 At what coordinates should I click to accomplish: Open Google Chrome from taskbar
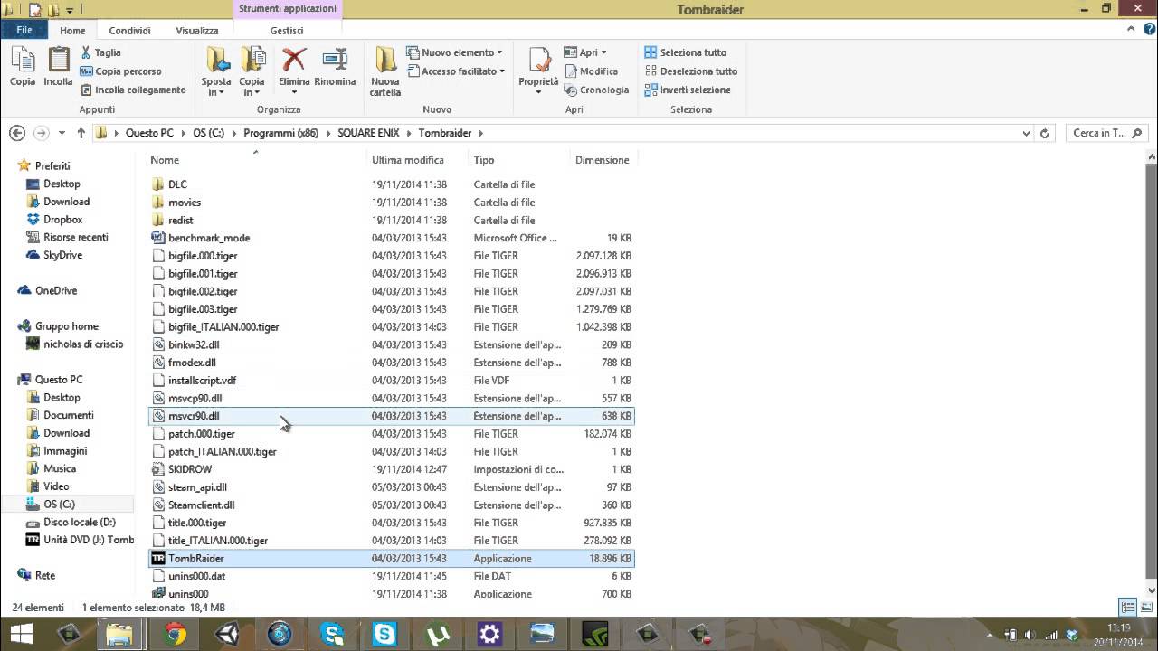(x=175, y=634)
